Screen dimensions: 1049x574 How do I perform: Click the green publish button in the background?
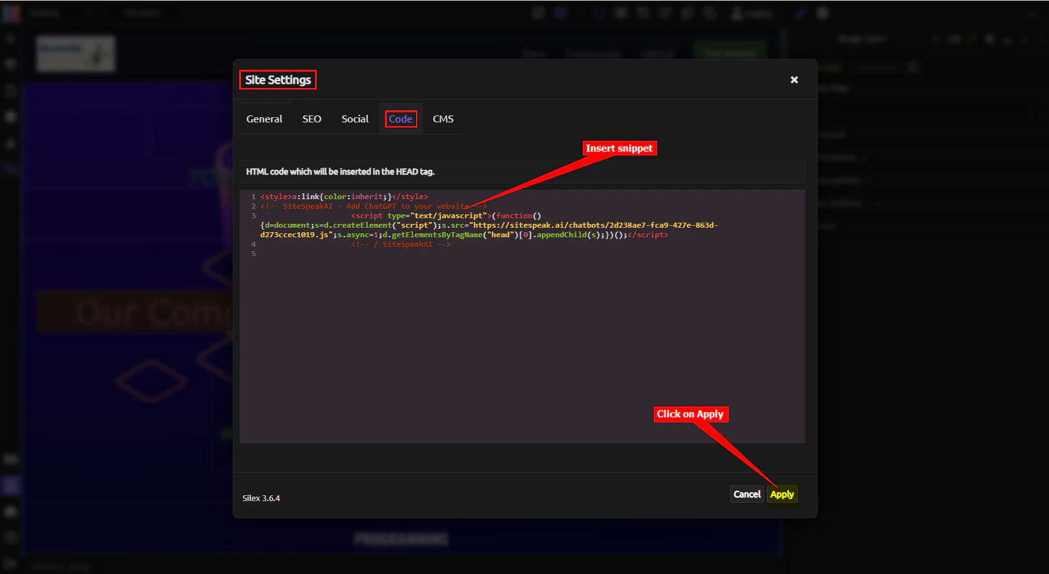pos(730,51)
